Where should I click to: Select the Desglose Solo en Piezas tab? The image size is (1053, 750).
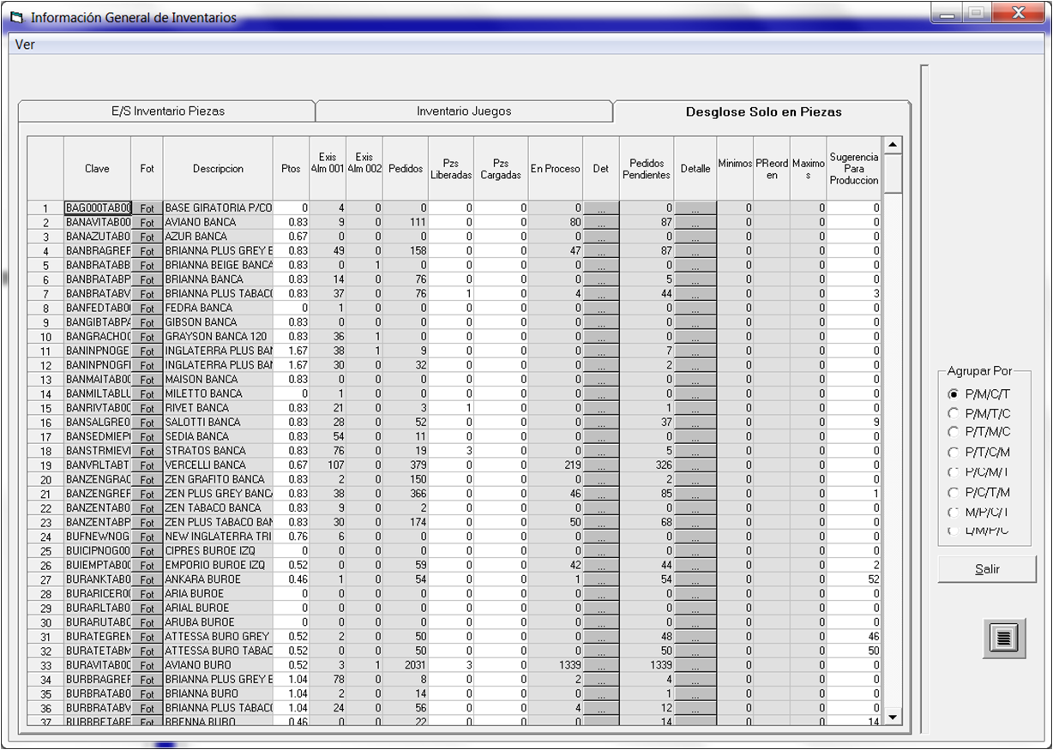click(x=762, y=111)
